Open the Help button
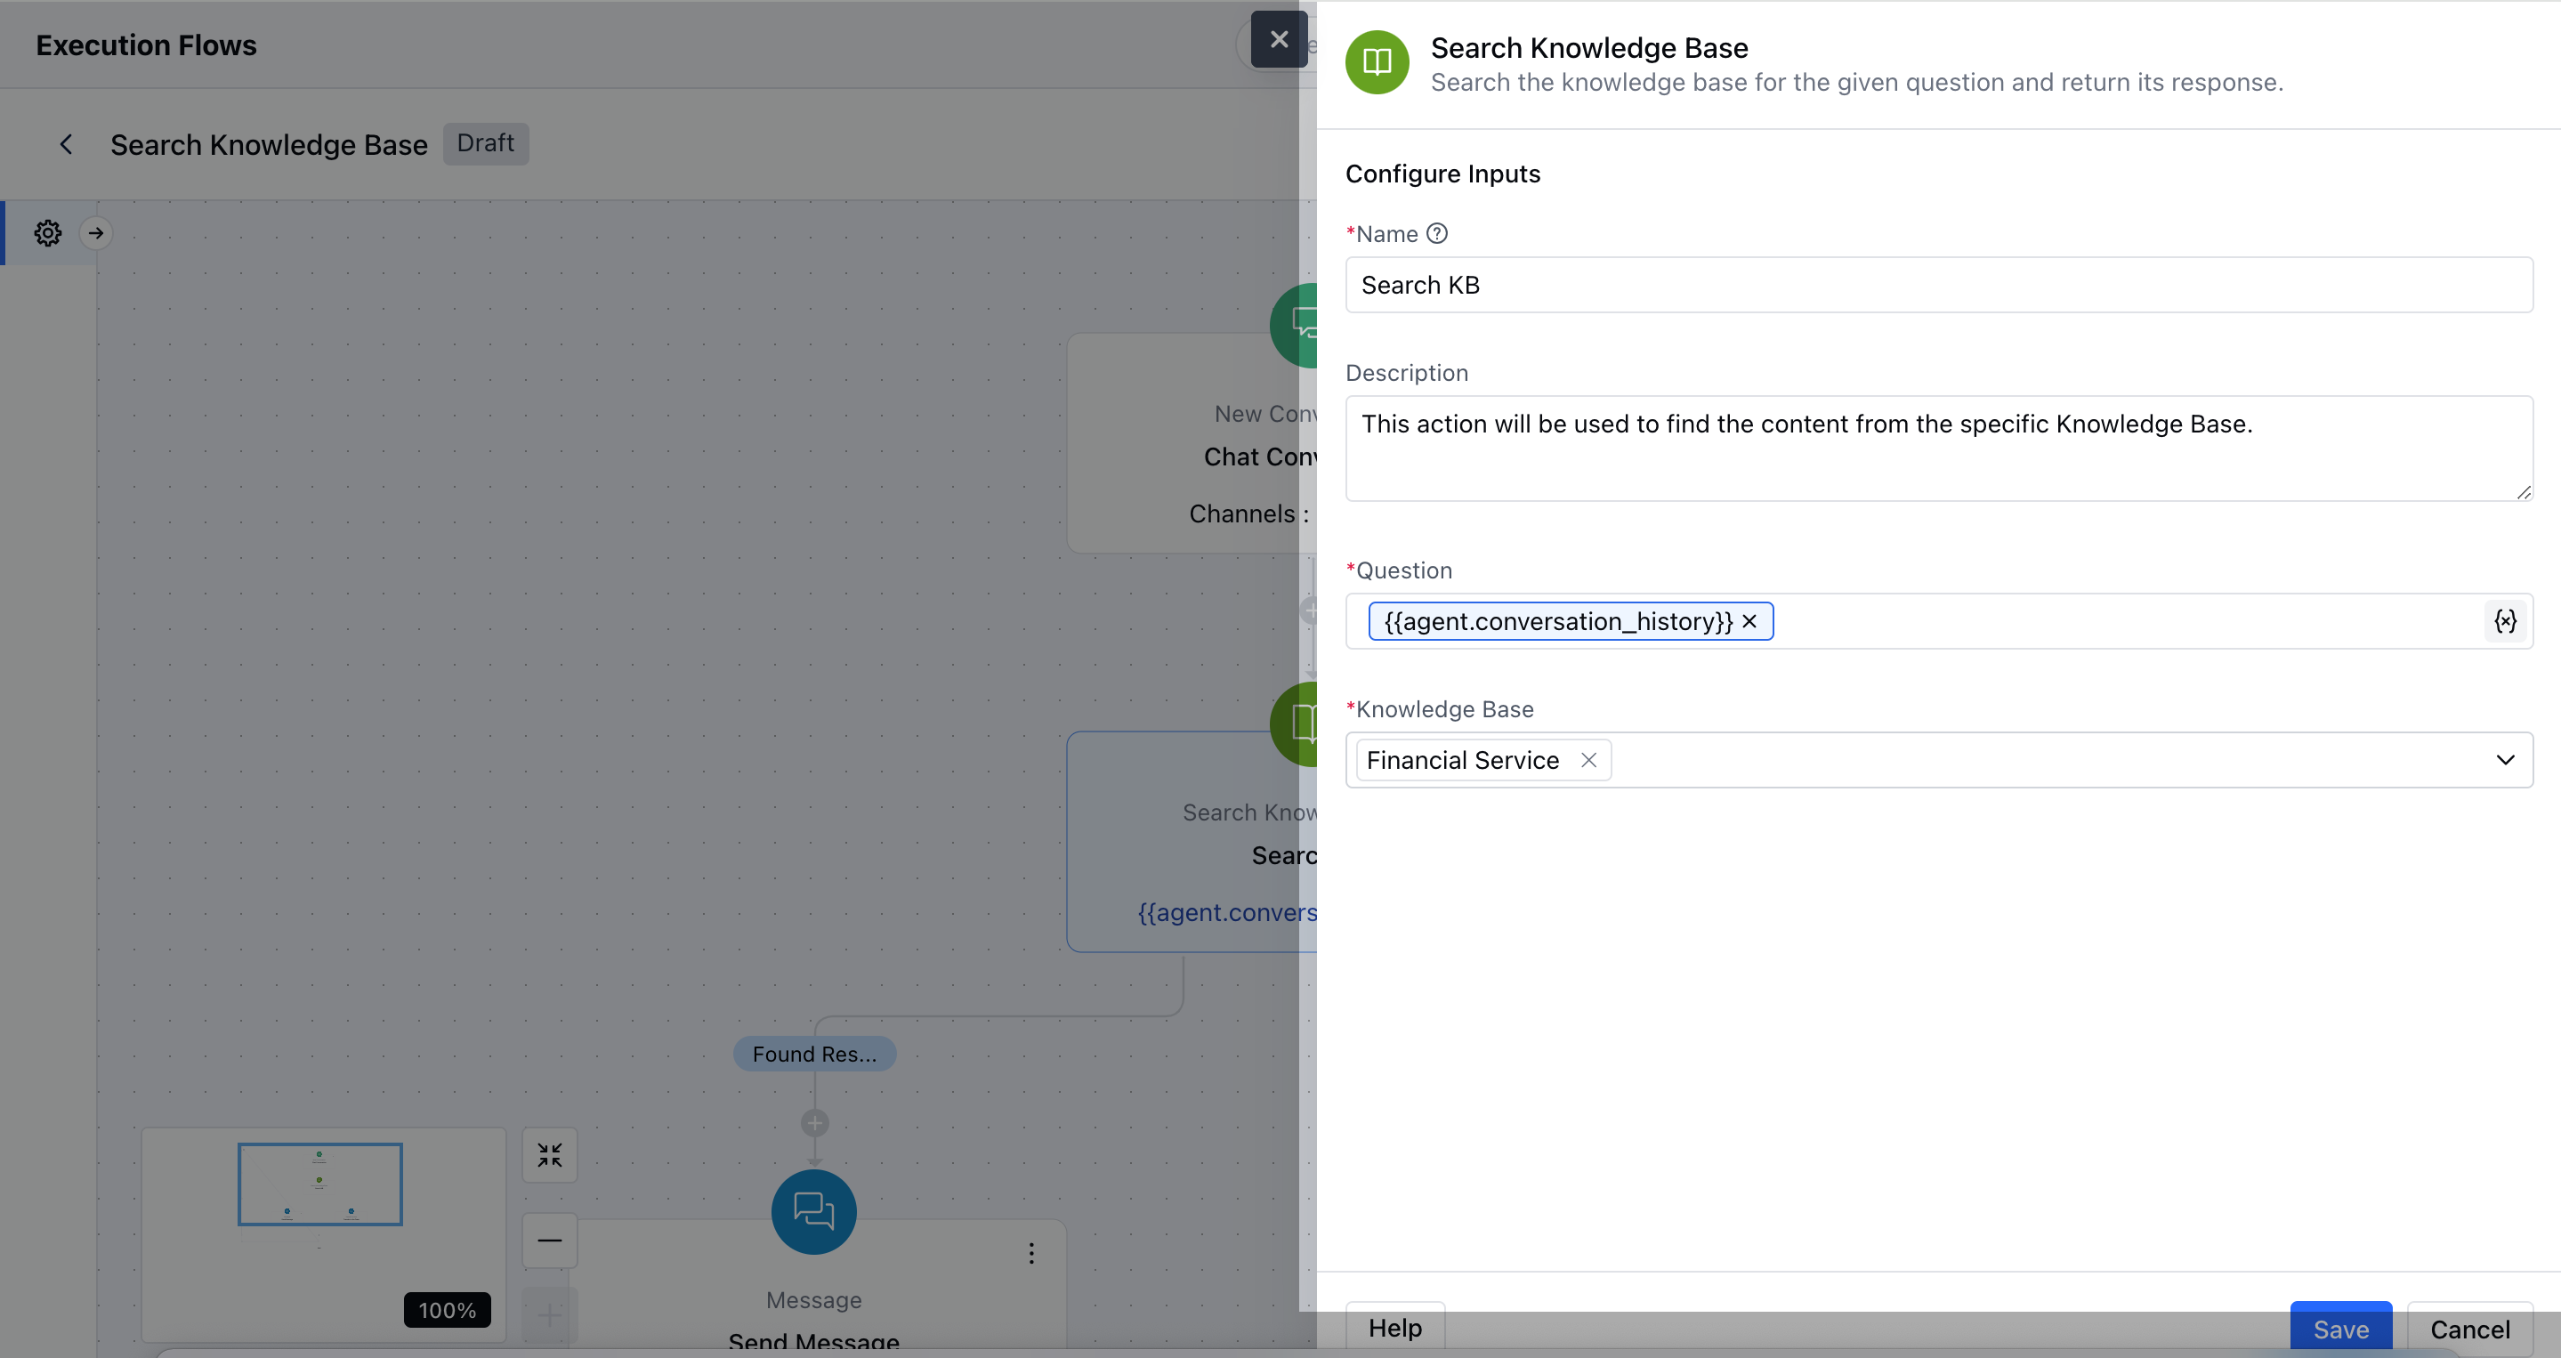Image resolution: width=2561 pixels, height=1358 pixels. (1394, 1328)
